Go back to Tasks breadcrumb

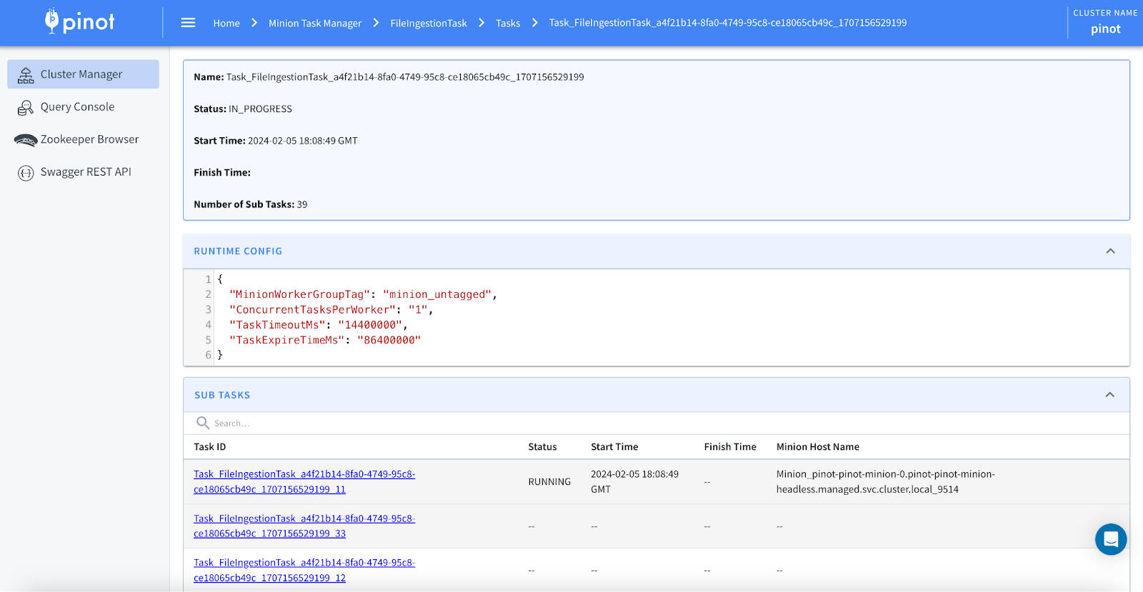click(507, 24)
